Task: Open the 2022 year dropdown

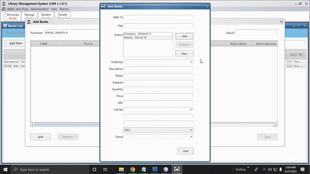Action: pos(191,130)
